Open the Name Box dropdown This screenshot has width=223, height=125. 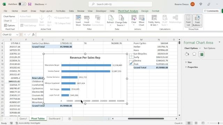pyautogui.click(x=17, y=35)
